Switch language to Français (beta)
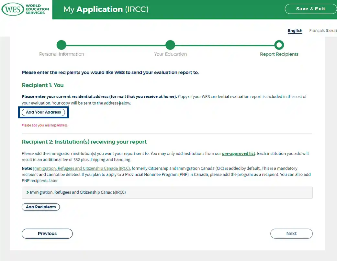337x261 pixels. [x=323, y=31]
